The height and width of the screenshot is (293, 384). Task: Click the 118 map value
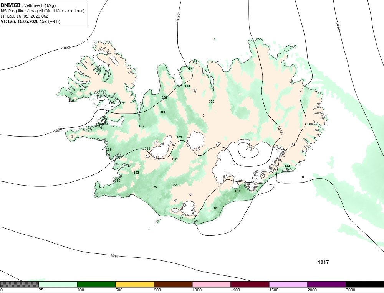point(109,150)
